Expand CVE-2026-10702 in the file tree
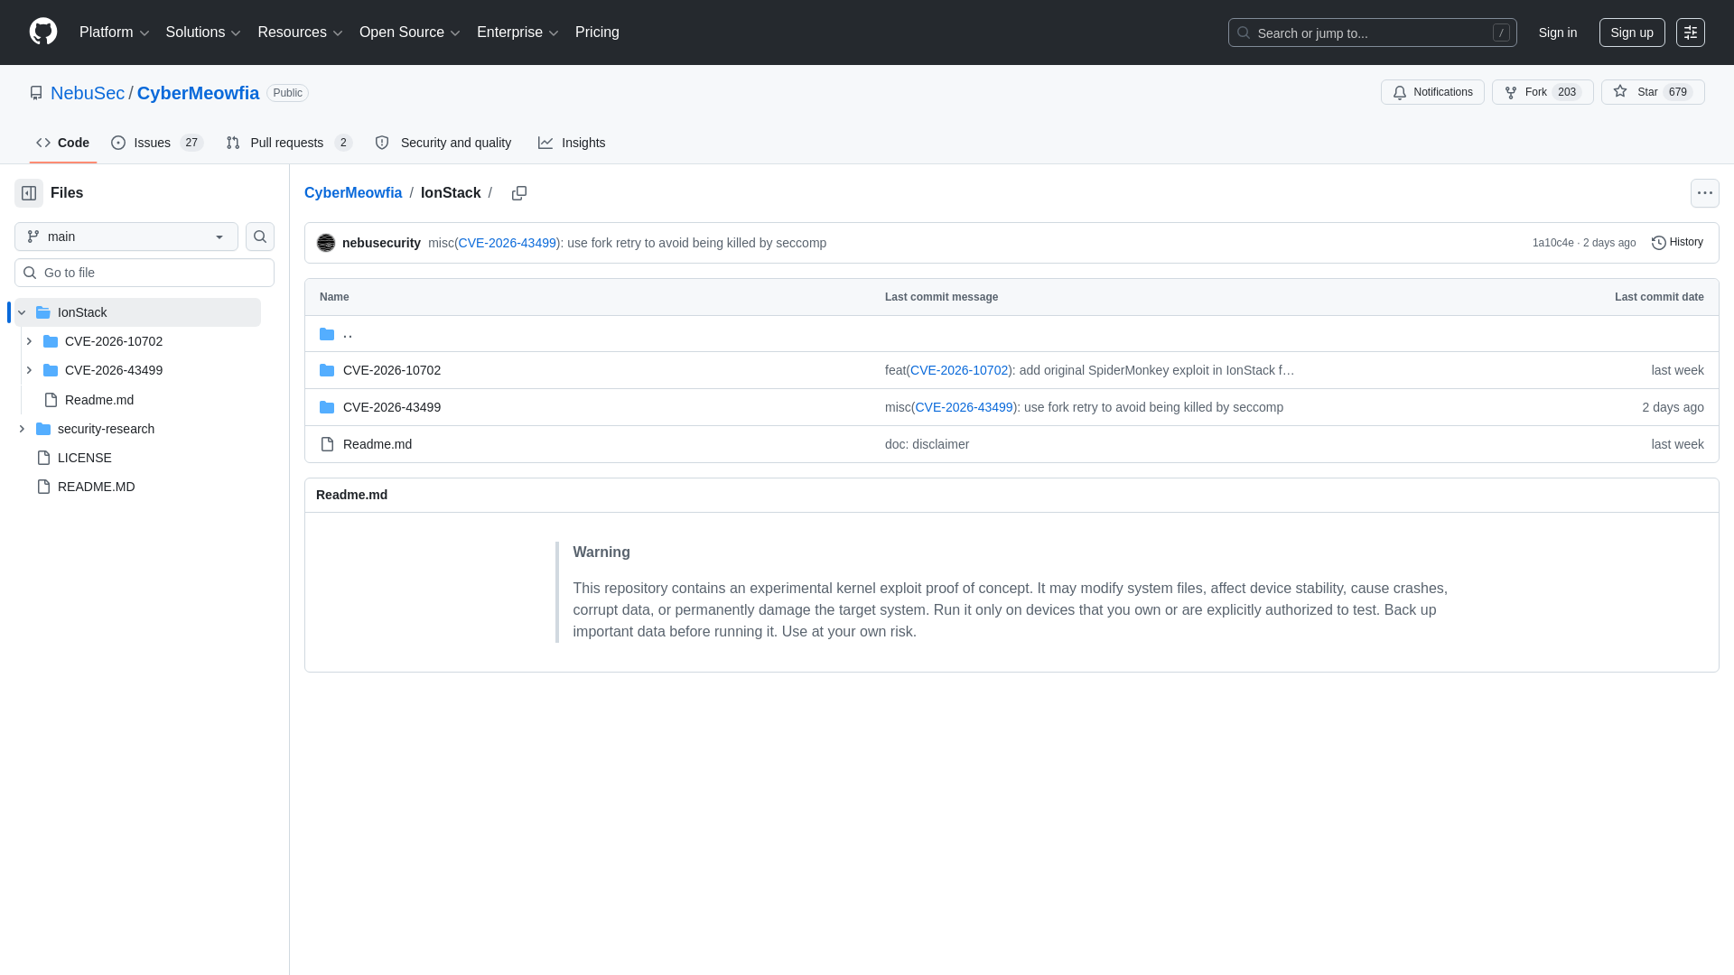1734x975 pixels. (29, 341)
